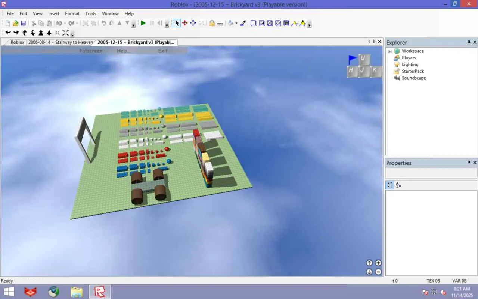
Task: Open the Windows Start button
Action: [9, 292]
